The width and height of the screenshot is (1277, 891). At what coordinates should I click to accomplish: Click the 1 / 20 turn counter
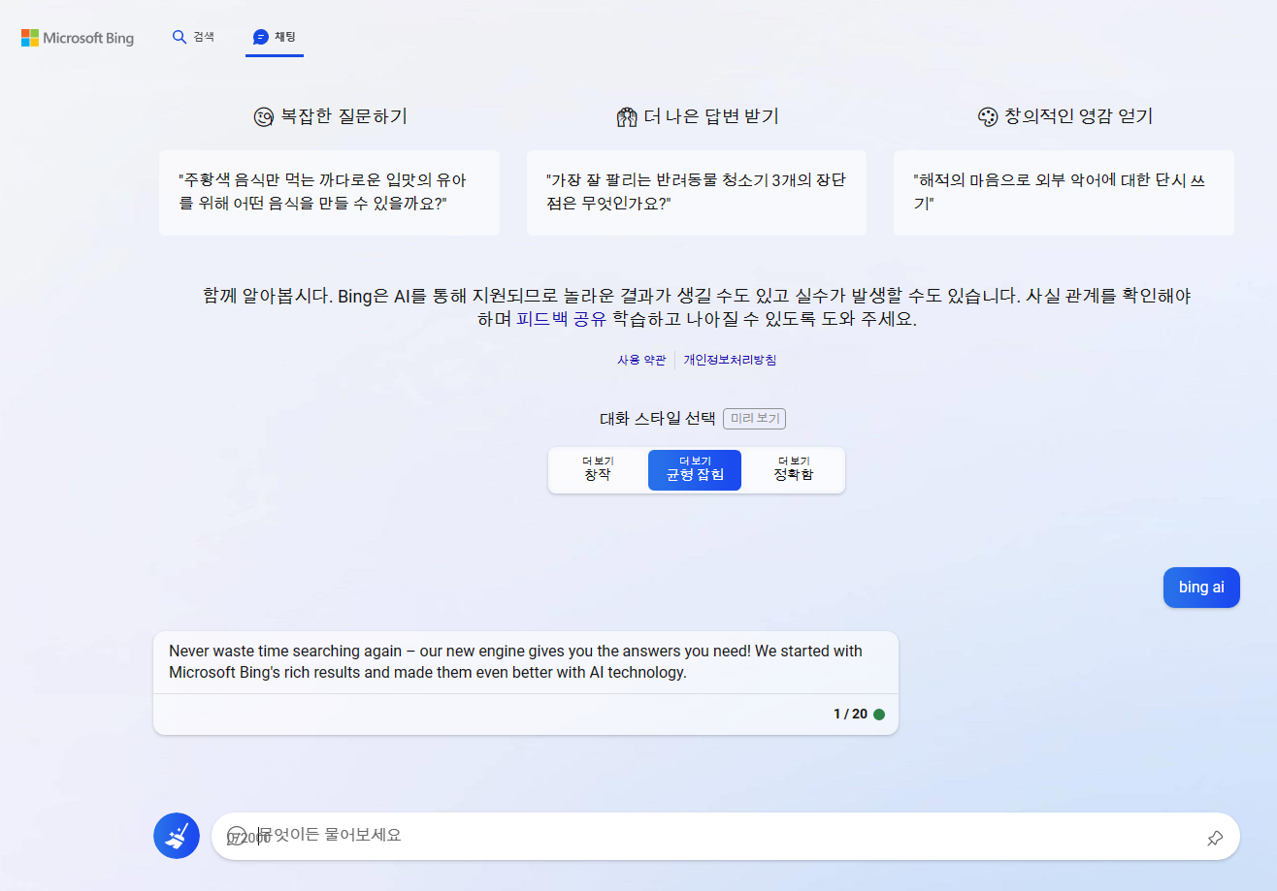[x=850, y=715]
